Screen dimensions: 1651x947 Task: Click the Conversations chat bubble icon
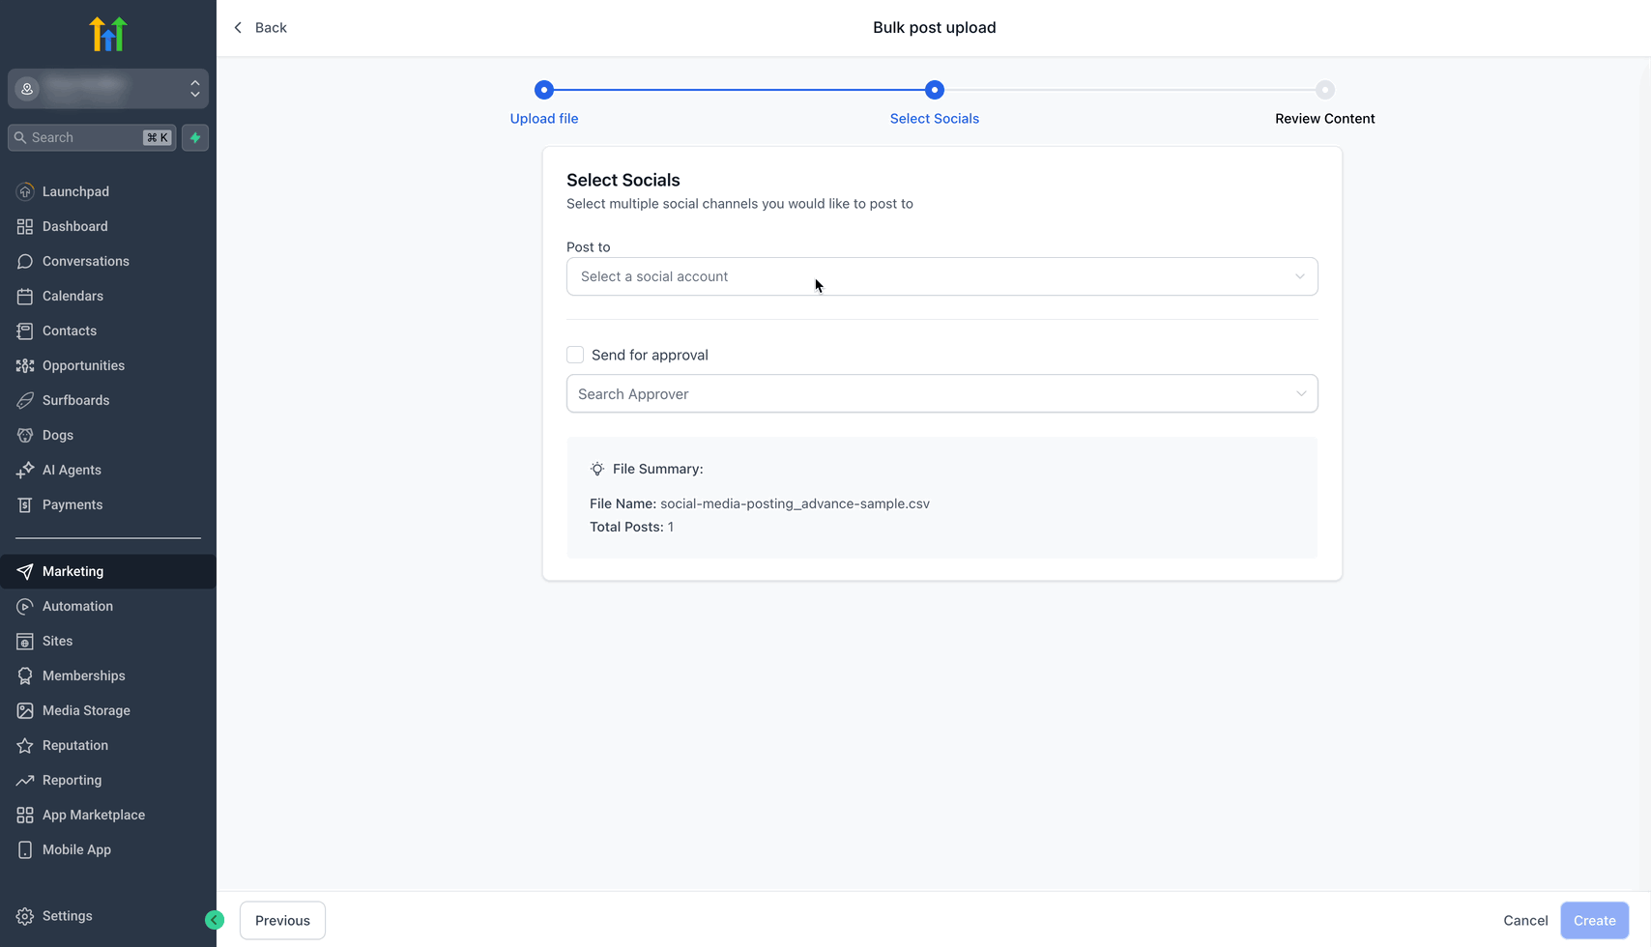25,261
